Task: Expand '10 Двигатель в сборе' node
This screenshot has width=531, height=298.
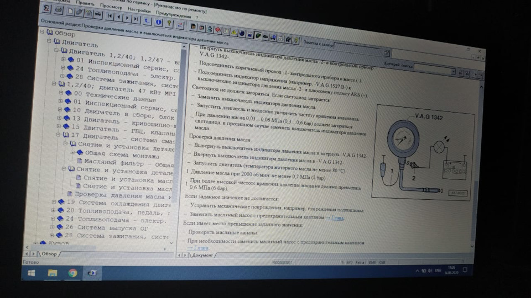Action: click(x=60, y=109)
